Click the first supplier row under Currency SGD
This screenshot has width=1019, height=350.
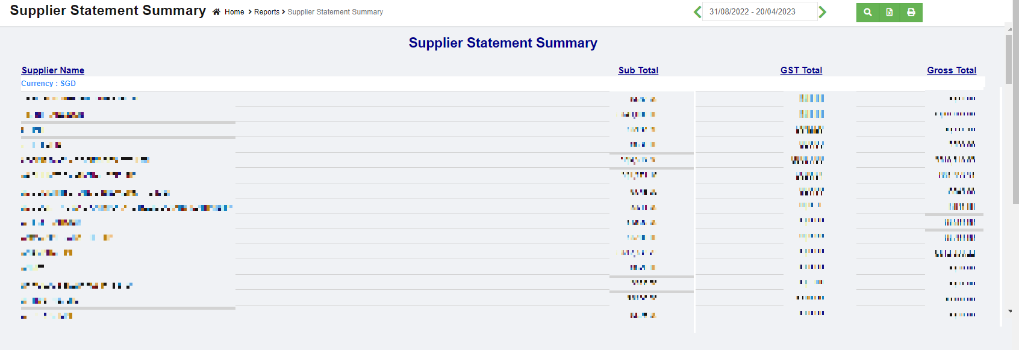79,99
